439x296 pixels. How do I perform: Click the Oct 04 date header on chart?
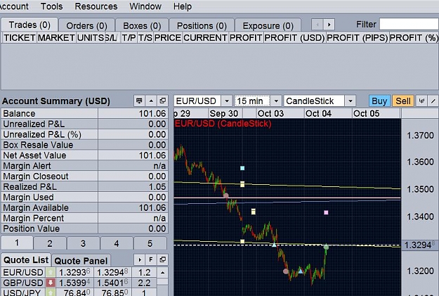[318, 113]
